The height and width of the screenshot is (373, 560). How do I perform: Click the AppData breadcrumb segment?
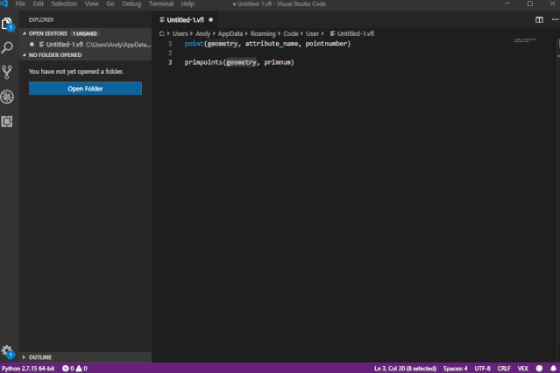230,33
